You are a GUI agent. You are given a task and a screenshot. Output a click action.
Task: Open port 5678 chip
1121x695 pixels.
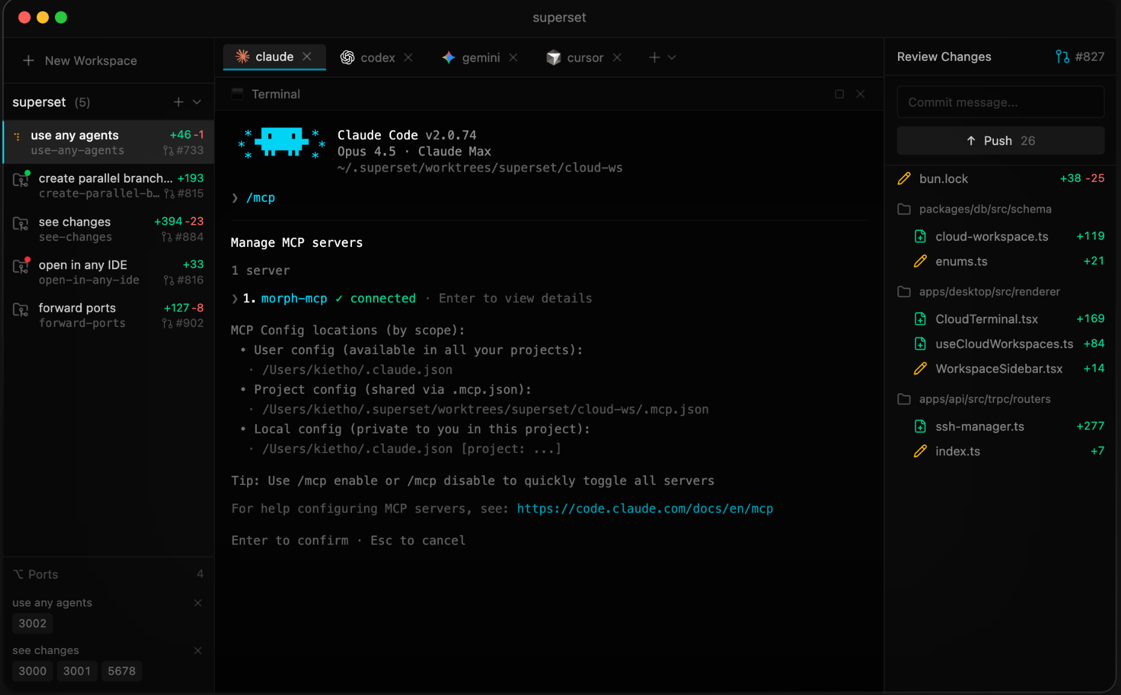(122, 671)
